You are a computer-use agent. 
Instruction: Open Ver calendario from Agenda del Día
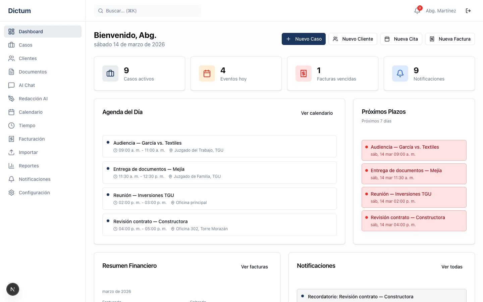click(x=317, y=113)
